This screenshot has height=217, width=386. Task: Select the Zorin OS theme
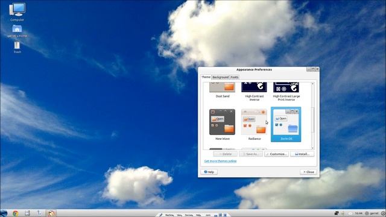[286, 124]
